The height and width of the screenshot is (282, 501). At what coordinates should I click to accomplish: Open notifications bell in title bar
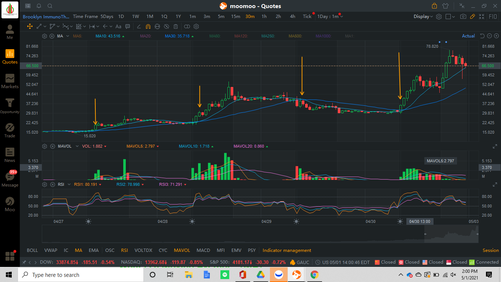click(39, 6)
